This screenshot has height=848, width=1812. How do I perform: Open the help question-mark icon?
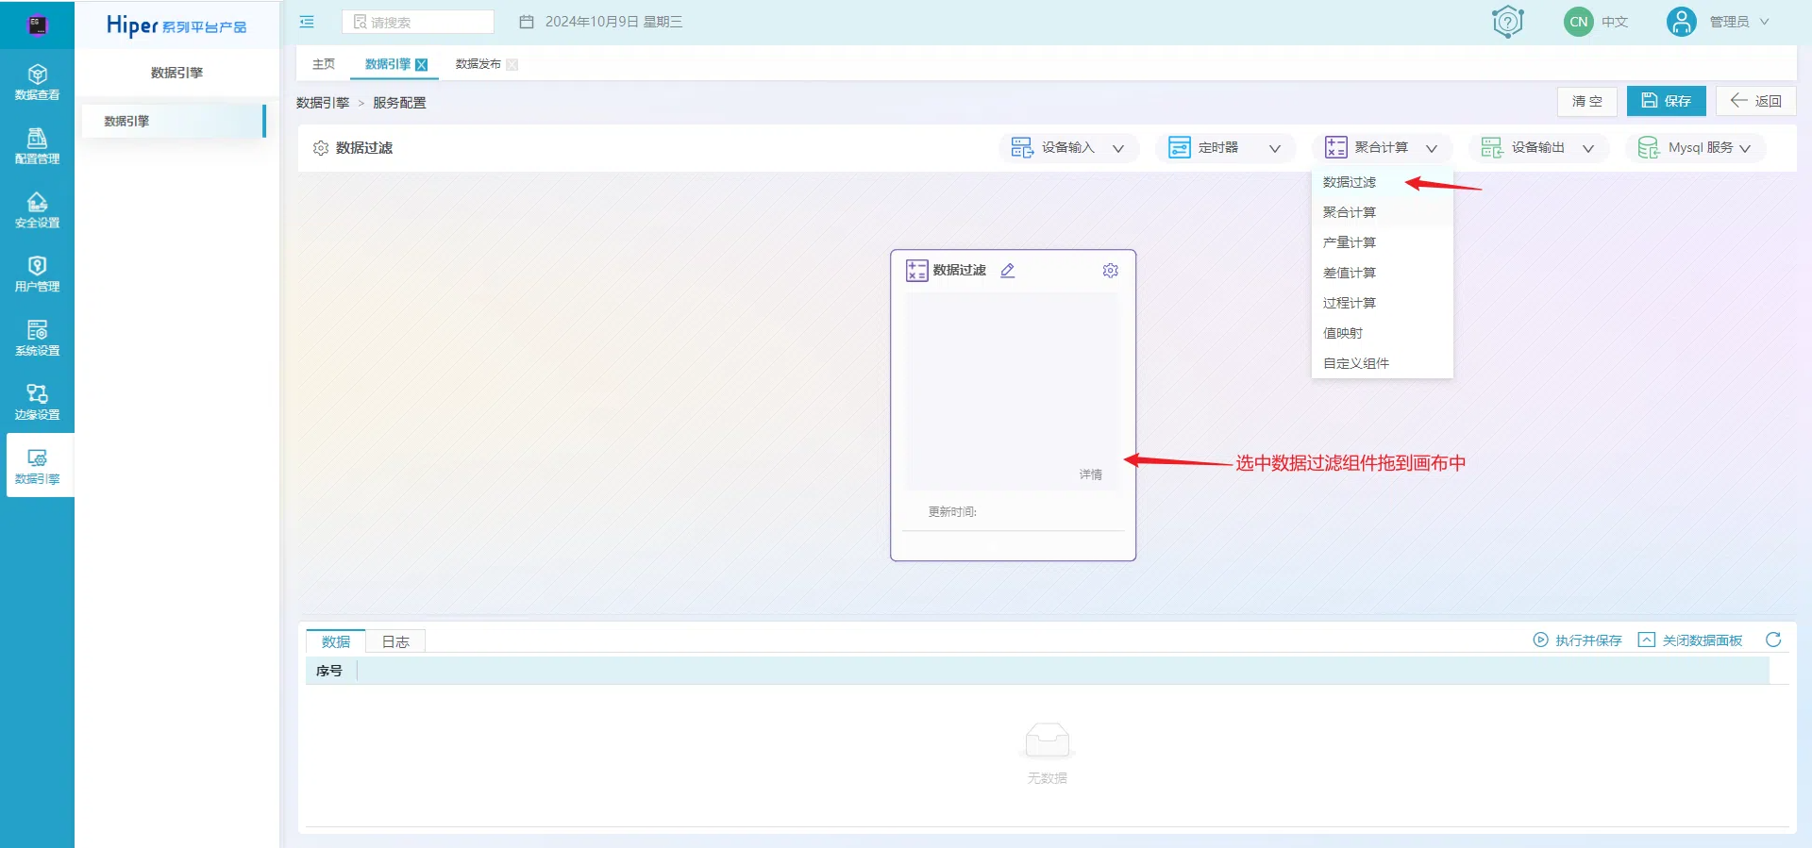click(1508, 21)
